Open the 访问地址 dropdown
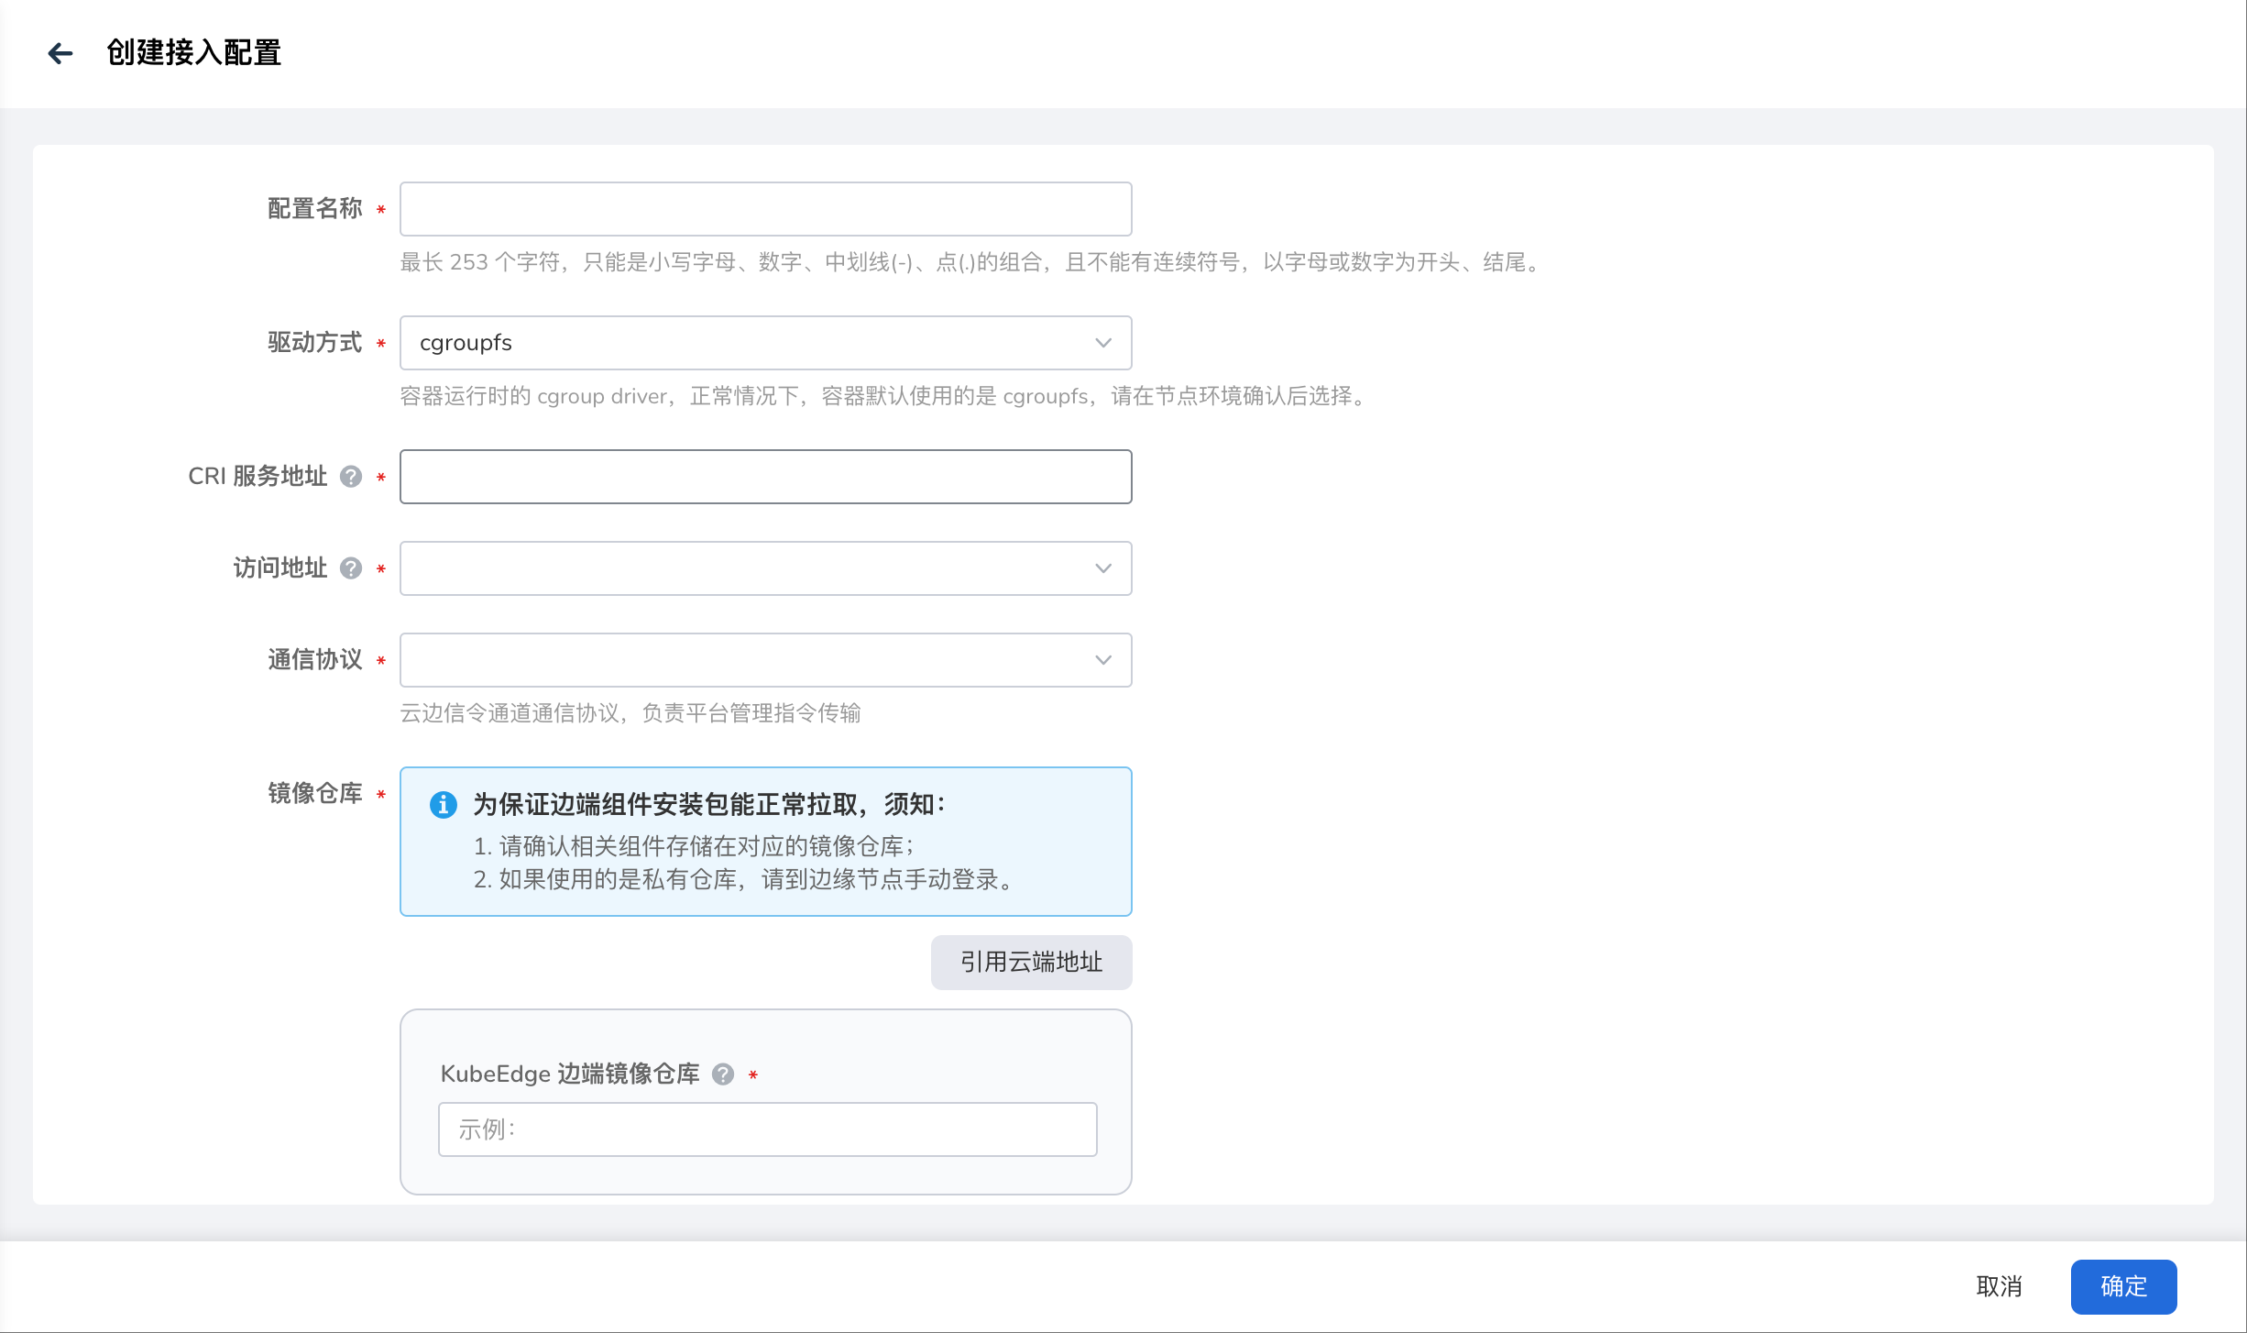 coord(764,568)
